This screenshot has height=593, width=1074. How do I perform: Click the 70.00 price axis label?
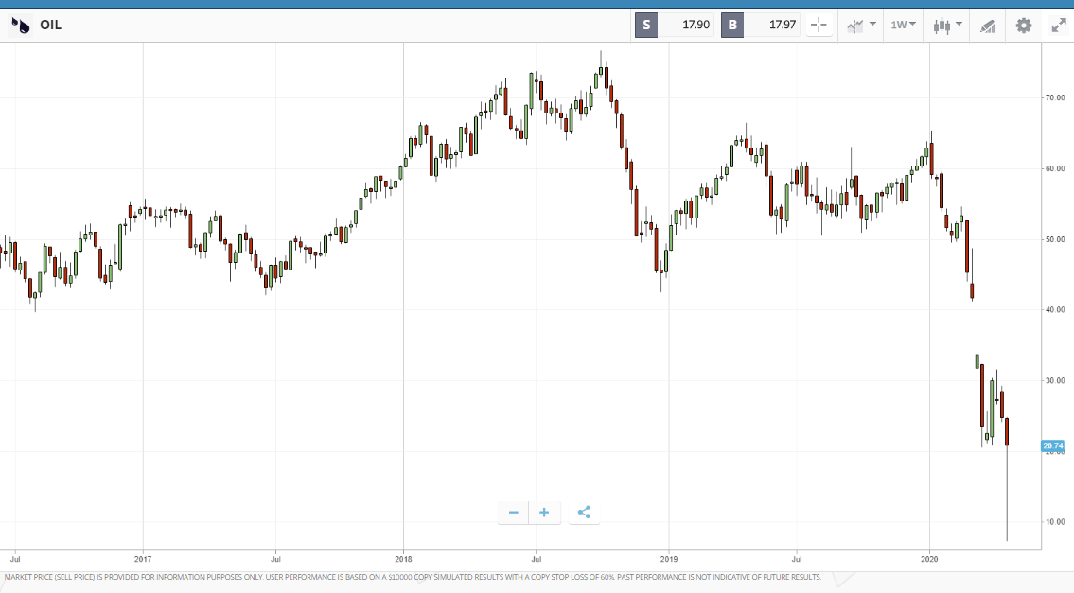pyautogui.click(x=1055, y=98)
